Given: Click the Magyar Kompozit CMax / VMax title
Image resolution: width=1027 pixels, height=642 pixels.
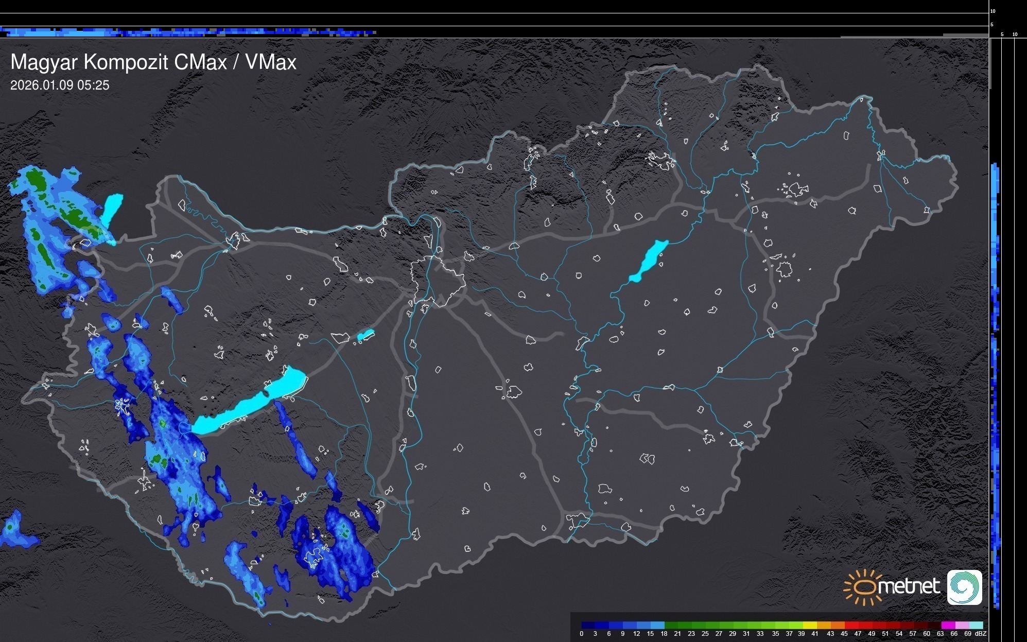Looking at the screenshot, I should [x=153, y=62].
